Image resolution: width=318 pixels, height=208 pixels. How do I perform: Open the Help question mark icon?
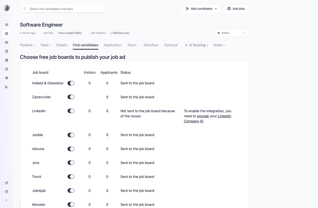[x=7, y=191]
